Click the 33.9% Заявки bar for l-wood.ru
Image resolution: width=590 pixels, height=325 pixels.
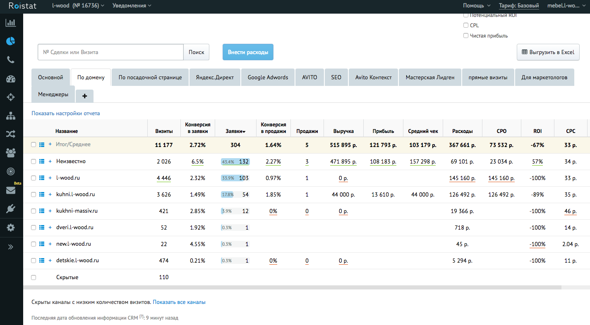(235, 178)
